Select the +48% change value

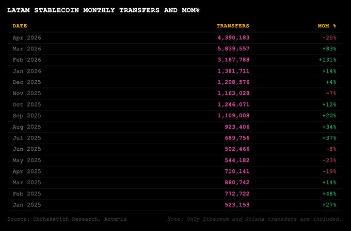click(329, 193)
